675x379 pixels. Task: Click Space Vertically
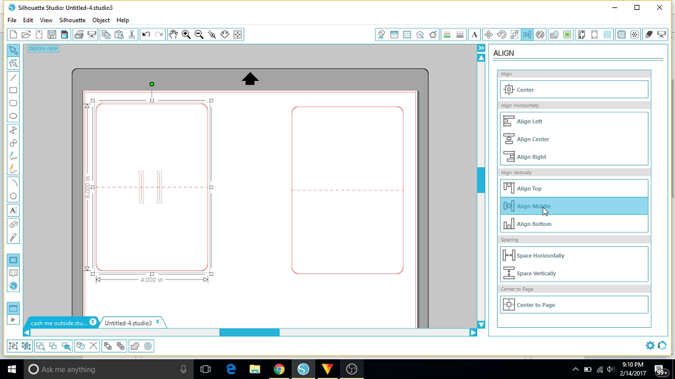pos(574,273)
